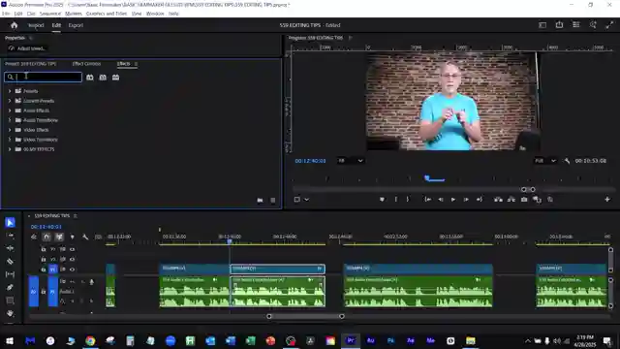
Task: Select the Selection tool arrow
Action: pyautogui.click(x=11, y=222)
